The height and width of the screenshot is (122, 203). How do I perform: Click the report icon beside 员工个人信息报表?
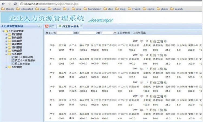click(13, 60)
